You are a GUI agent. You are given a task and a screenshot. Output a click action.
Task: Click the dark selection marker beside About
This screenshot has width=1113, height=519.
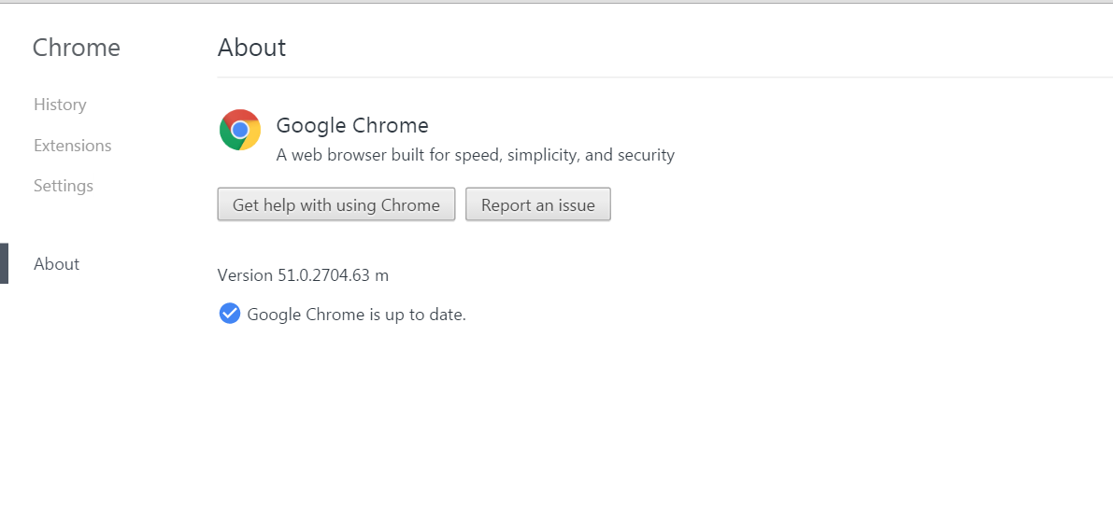[x=4, y=263]
